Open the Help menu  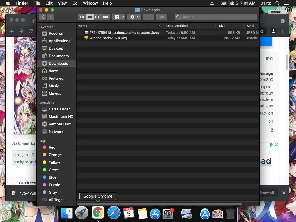(108, 3)
